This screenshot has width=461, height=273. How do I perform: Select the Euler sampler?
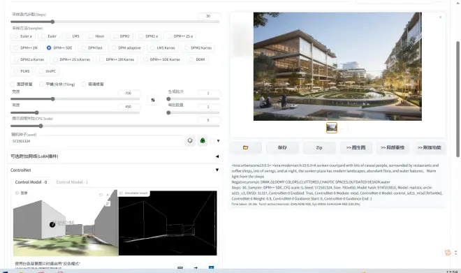[49, 36]
